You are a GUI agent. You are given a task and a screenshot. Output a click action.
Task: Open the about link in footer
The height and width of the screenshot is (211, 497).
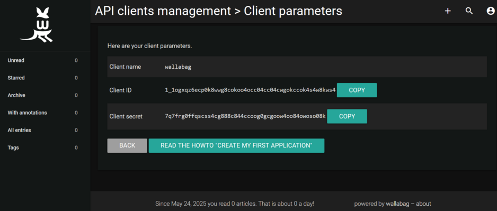click(x=423, y=204)
